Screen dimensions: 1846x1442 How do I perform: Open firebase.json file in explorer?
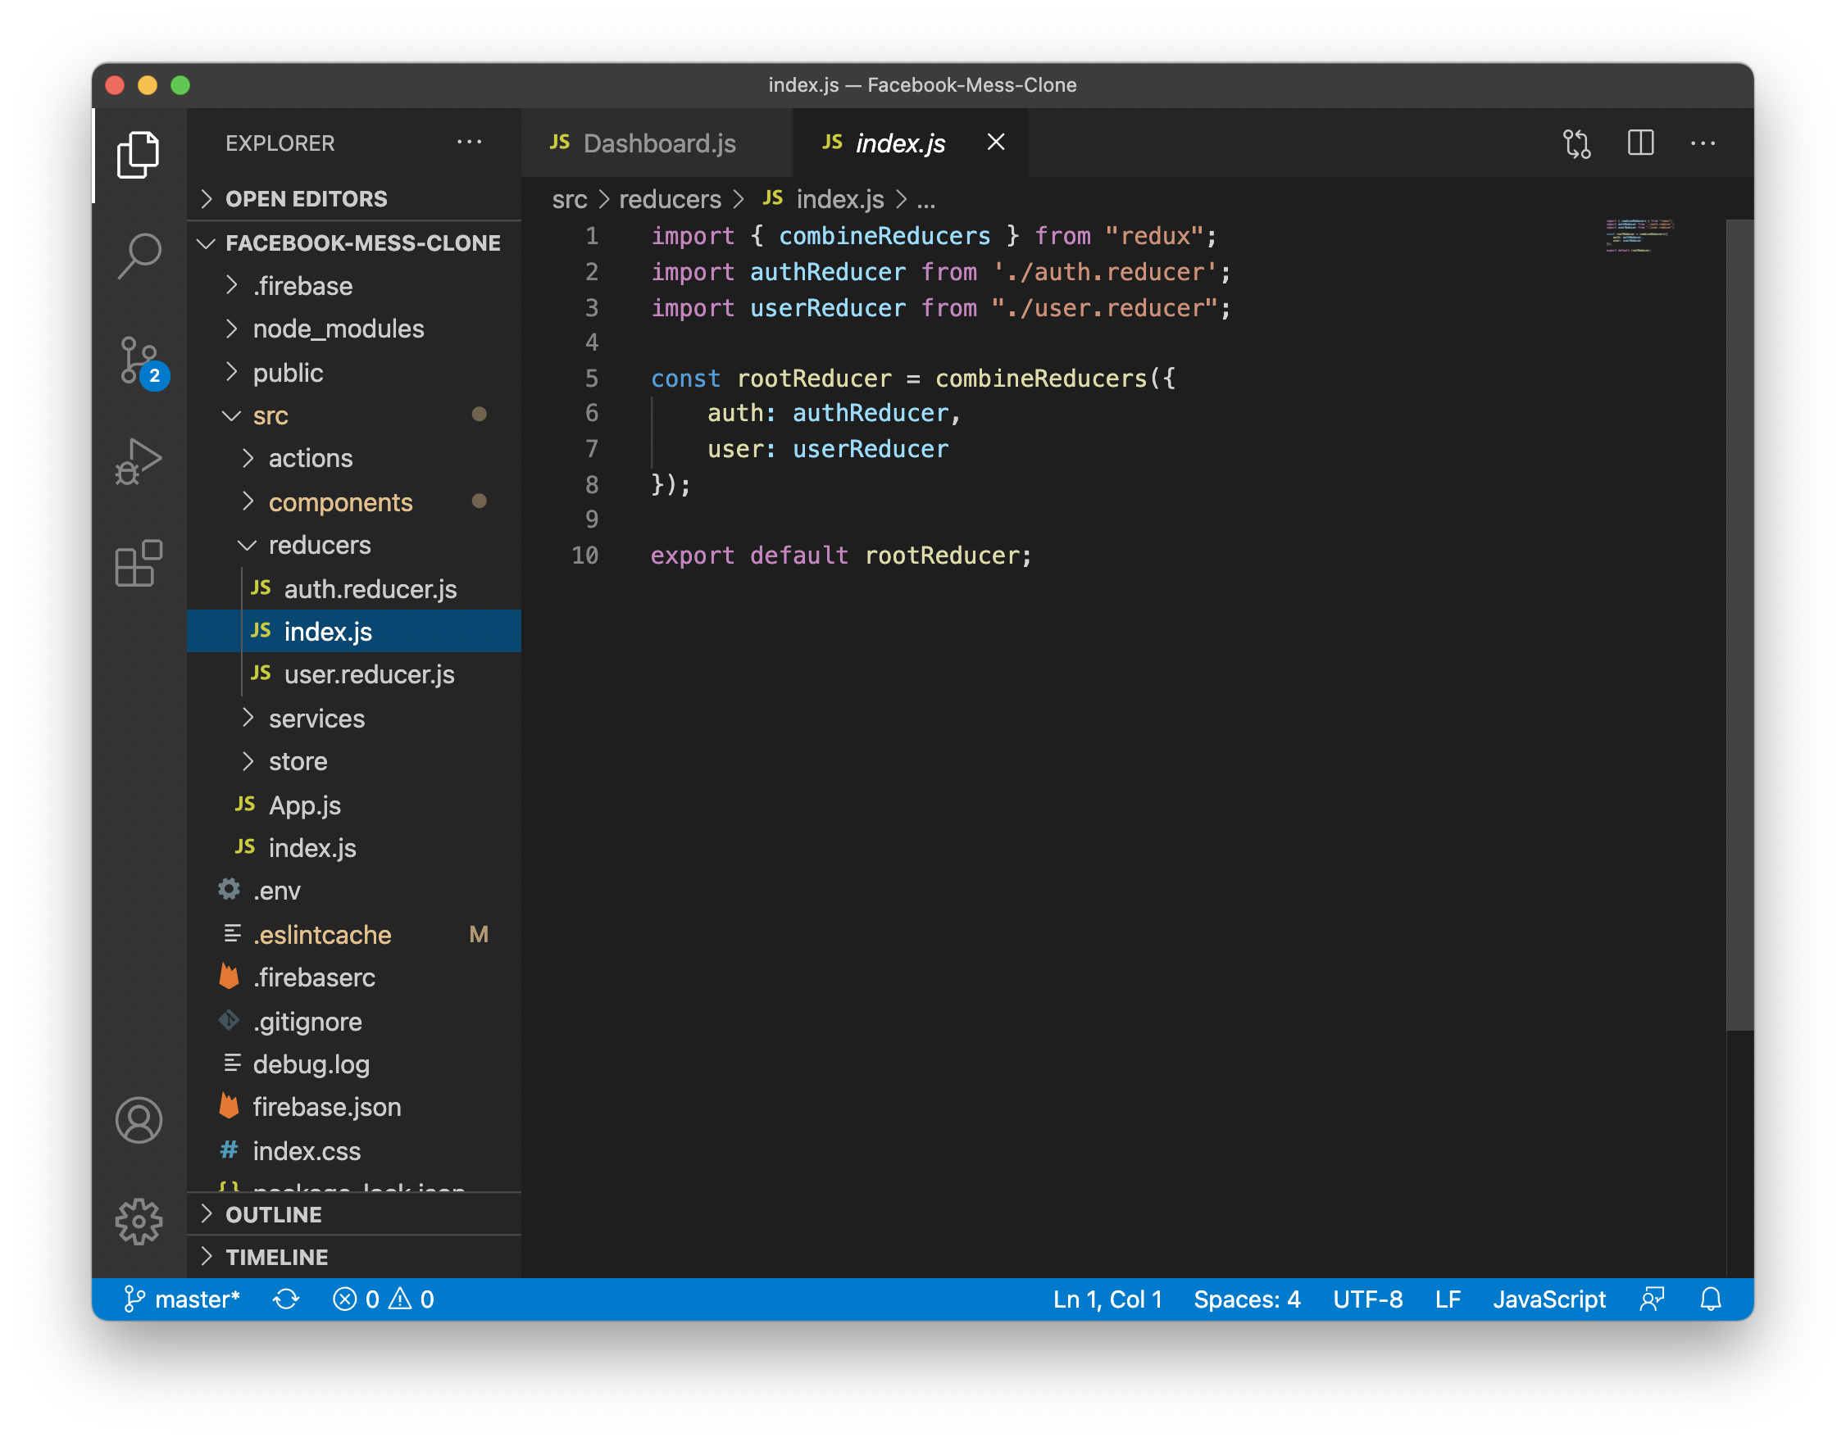coord(353,1108)
